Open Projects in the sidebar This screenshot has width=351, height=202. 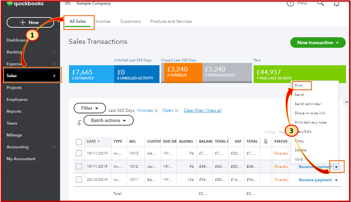click(x=14, y=88)
